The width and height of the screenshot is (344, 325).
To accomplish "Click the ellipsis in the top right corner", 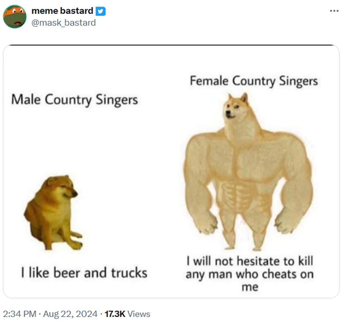I will (x=334, y=10).
